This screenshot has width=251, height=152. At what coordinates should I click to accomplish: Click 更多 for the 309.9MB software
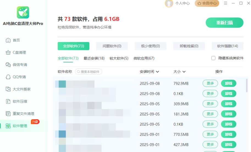click(210, 104)
